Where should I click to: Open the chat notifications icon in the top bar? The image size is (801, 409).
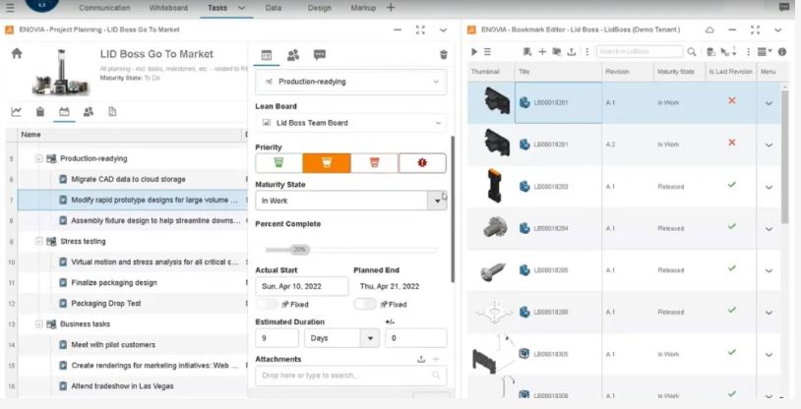tap(784, 7)
